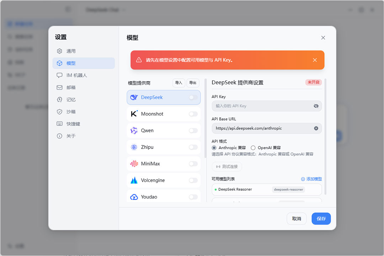Click the 添加模型 link
The image size is (384, 256).
[311, 179]
